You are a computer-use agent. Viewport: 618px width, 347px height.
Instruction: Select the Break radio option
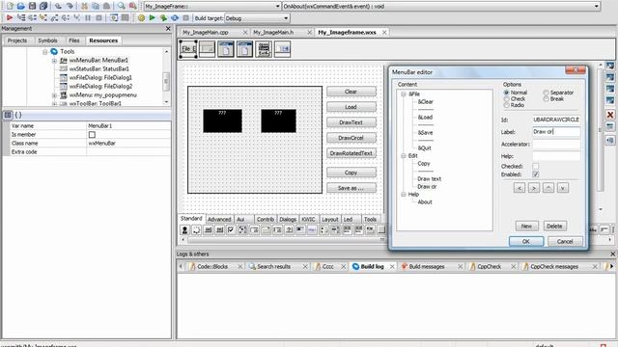pyautogui.click(x=546, y=98)
